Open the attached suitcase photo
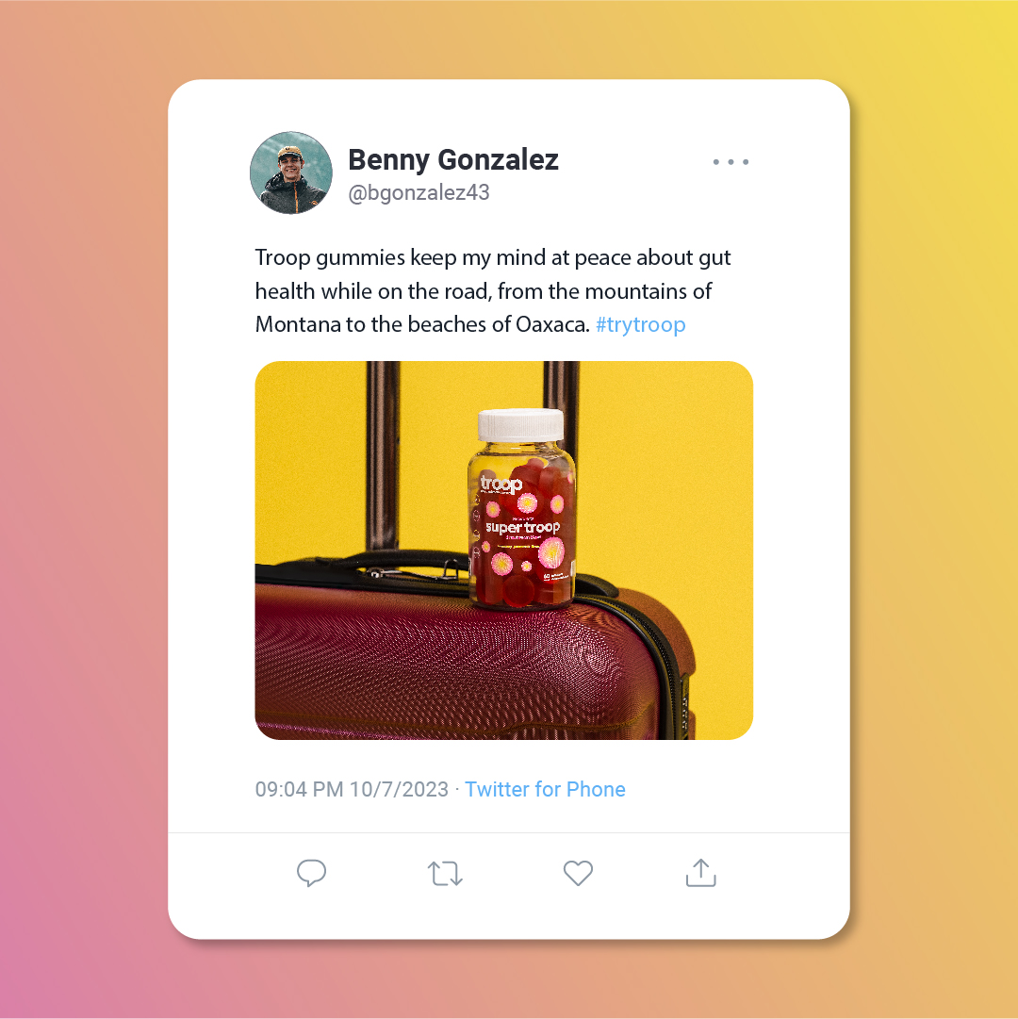 pos(504,550)
